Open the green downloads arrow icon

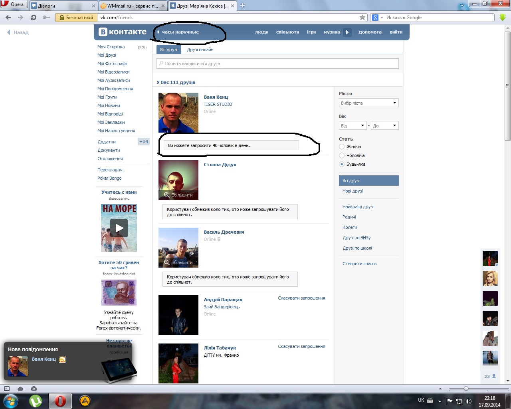coord(503,18)
